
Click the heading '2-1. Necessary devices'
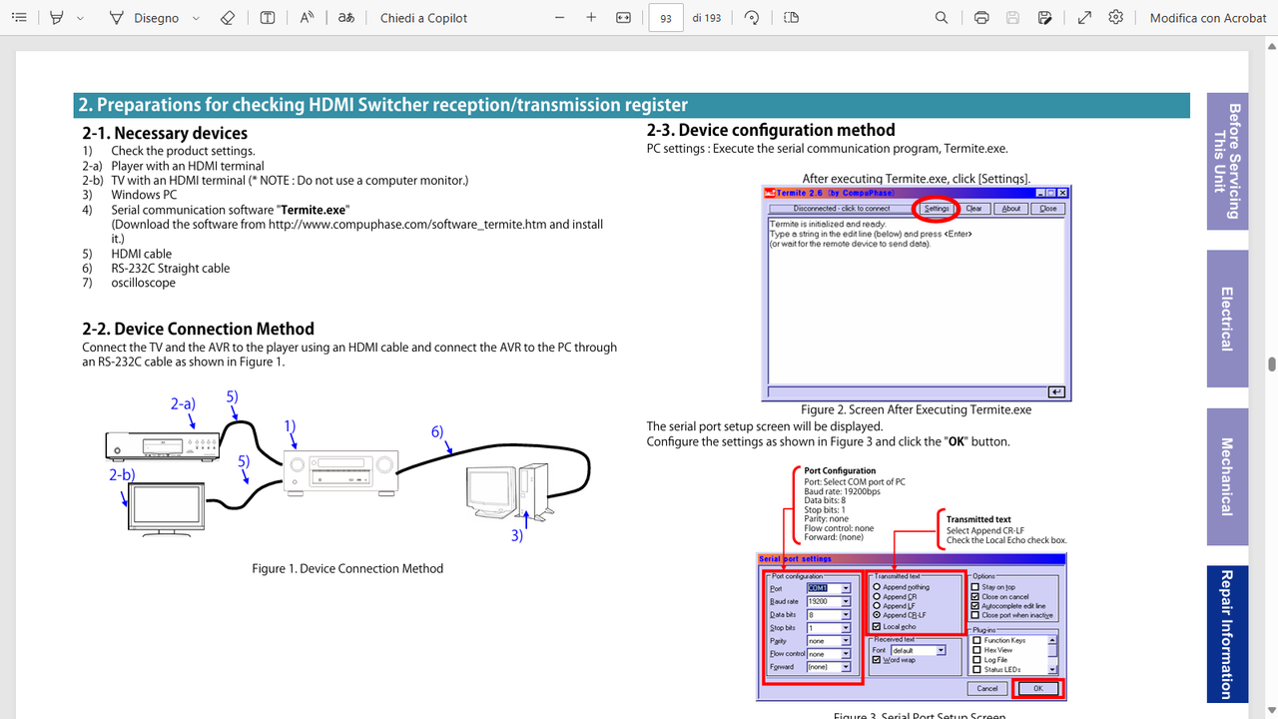coord(165,133)
